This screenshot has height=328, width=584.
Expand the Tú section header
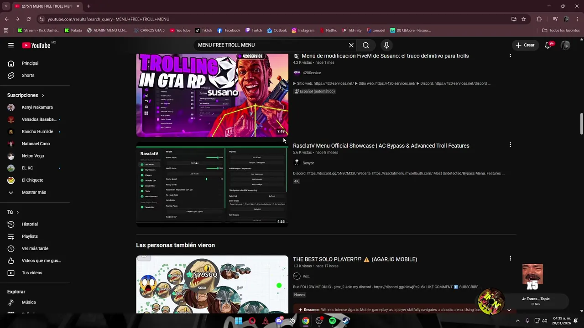pos(13,212)
